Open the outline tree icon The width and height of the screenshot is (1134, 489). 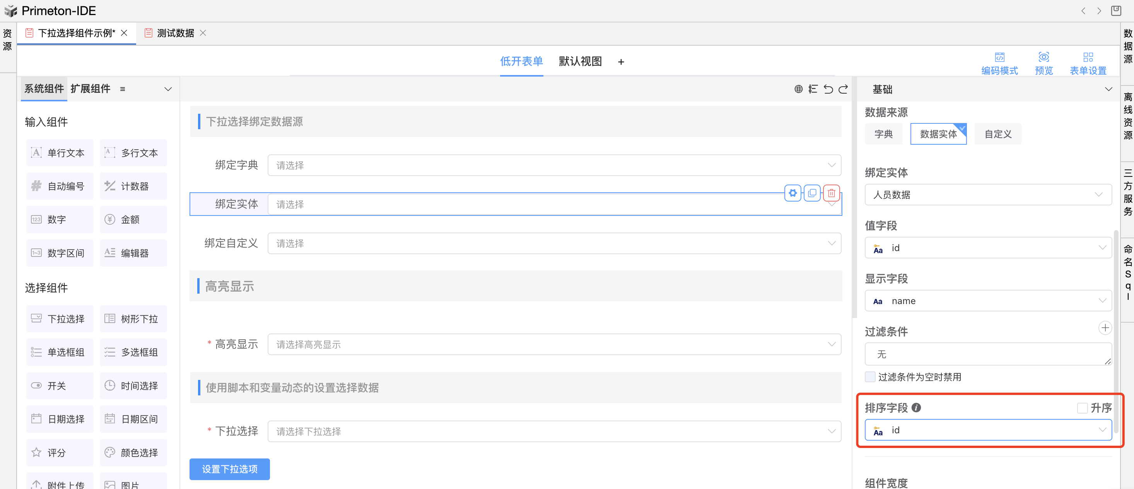coord(813,89)
